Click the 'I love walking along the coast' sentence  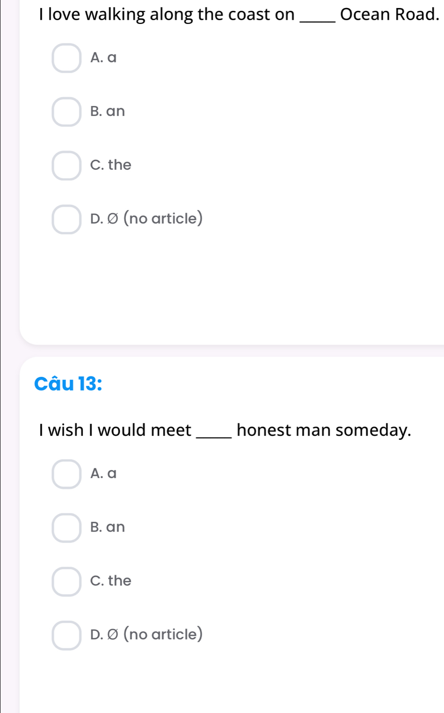[239, 15]
